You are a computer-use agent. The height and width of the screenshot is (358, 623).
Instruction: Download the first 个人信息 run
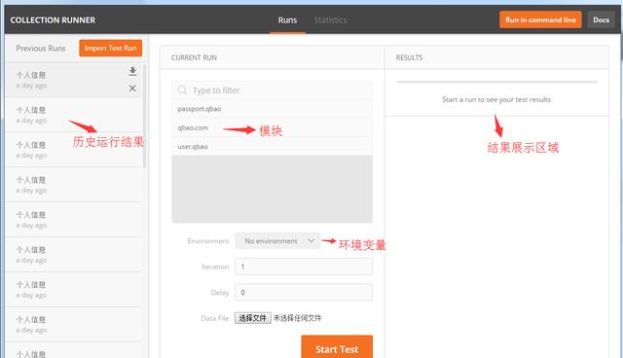click(132, 71)
